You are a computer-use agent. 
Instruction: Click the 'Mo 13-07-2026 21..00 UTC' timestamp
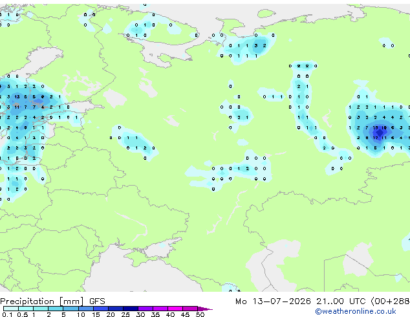coord(300,301)
